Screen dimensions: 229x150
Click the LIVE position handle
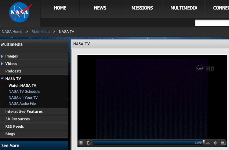point(204,143)
